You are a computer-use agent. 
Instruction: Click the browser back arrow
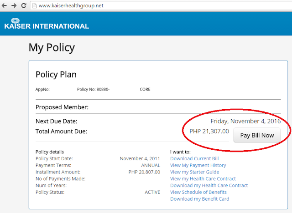(x=5, y=6)
